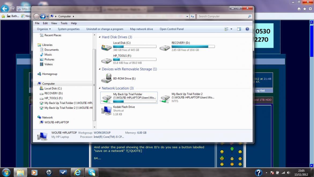
Task: Launch Internet Explorer from the taskbar
Action: [77, 172]
